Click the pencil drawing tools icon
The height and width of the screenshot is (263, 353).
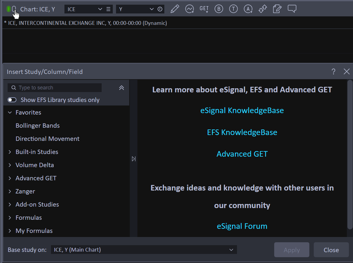[175, 9]
